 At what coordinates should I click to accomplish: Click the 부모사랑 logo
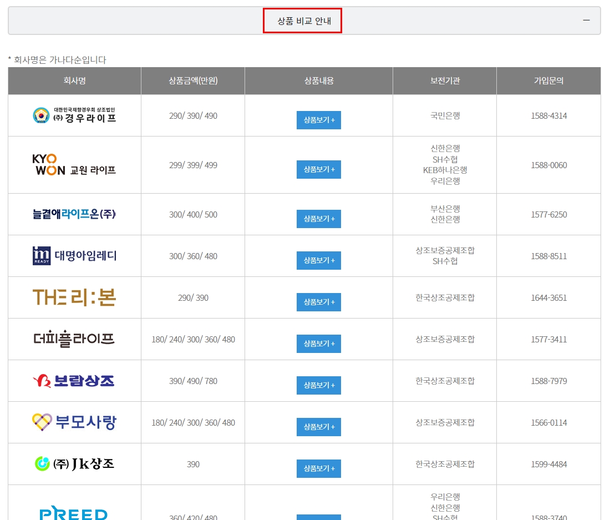pos(74,422)
